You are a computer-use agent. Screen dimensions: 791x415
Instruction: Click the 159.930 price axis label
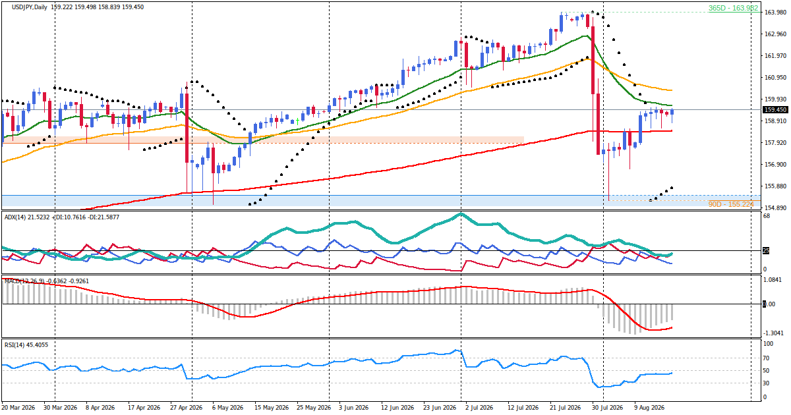(776, 99)
